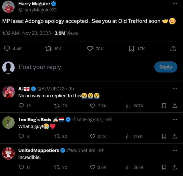Open more options on Harry Maguire's tweet
The width and height of the screenshot is (183, 176).
pyautogui.click(x=175, y=4)
